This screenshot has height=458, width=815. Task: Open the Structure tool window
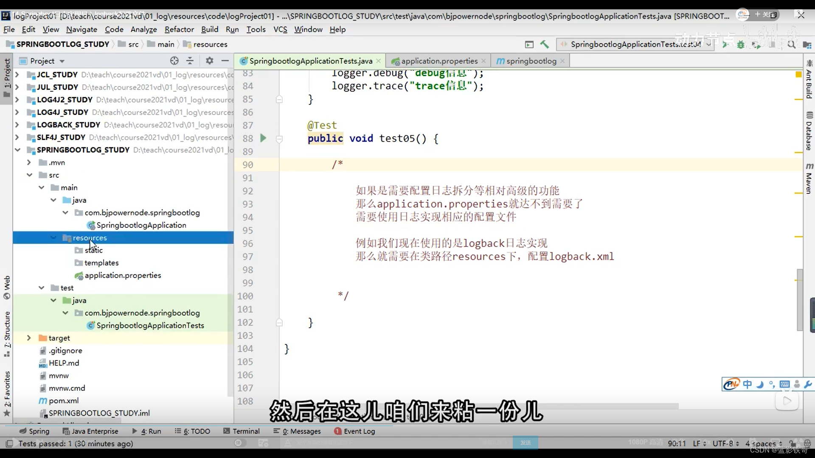pos(7,335)
